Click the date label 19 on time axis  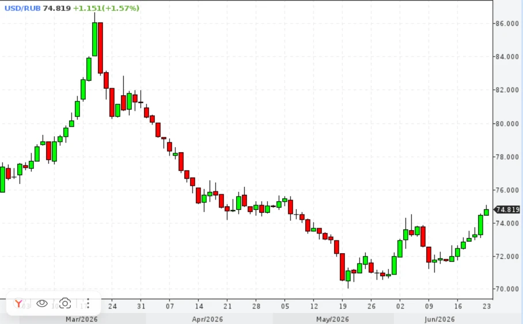point(343,306)
